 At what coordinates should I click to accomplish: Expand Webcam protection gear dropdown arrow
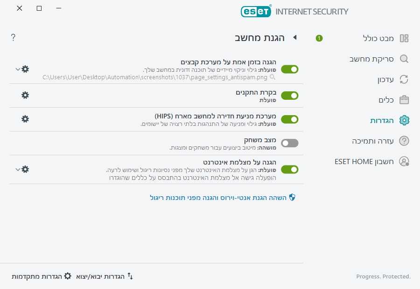(18, 169)
